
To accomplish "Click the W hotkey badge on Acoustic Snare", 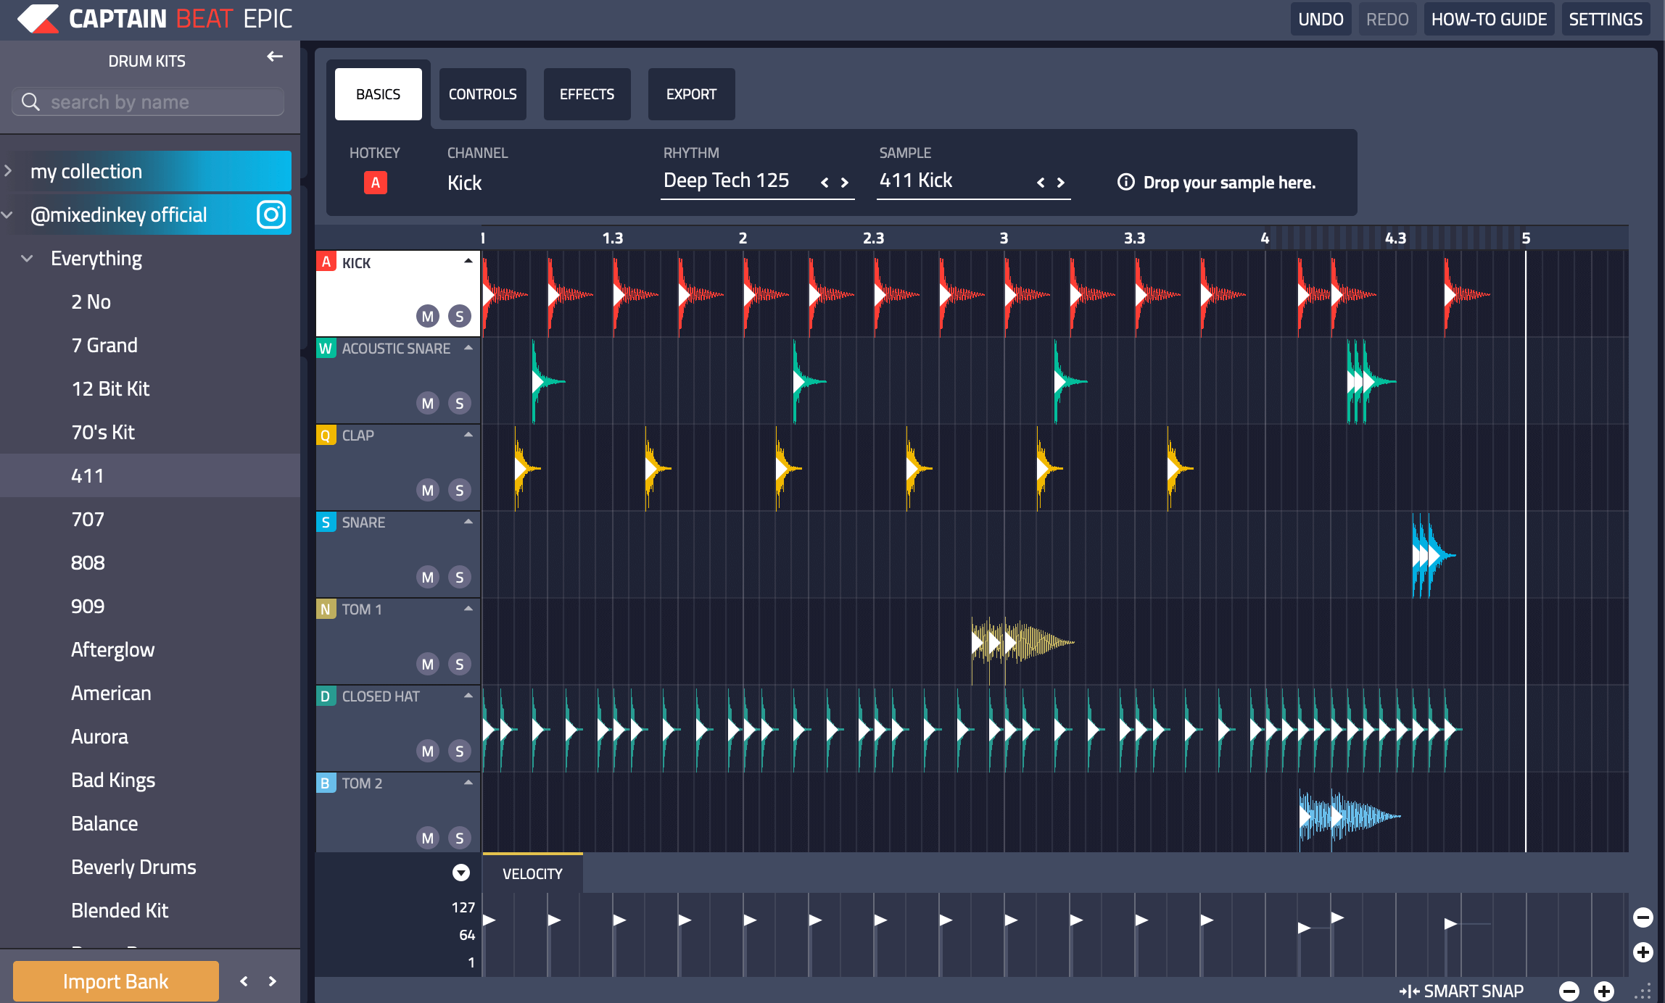I will [326, 349].
